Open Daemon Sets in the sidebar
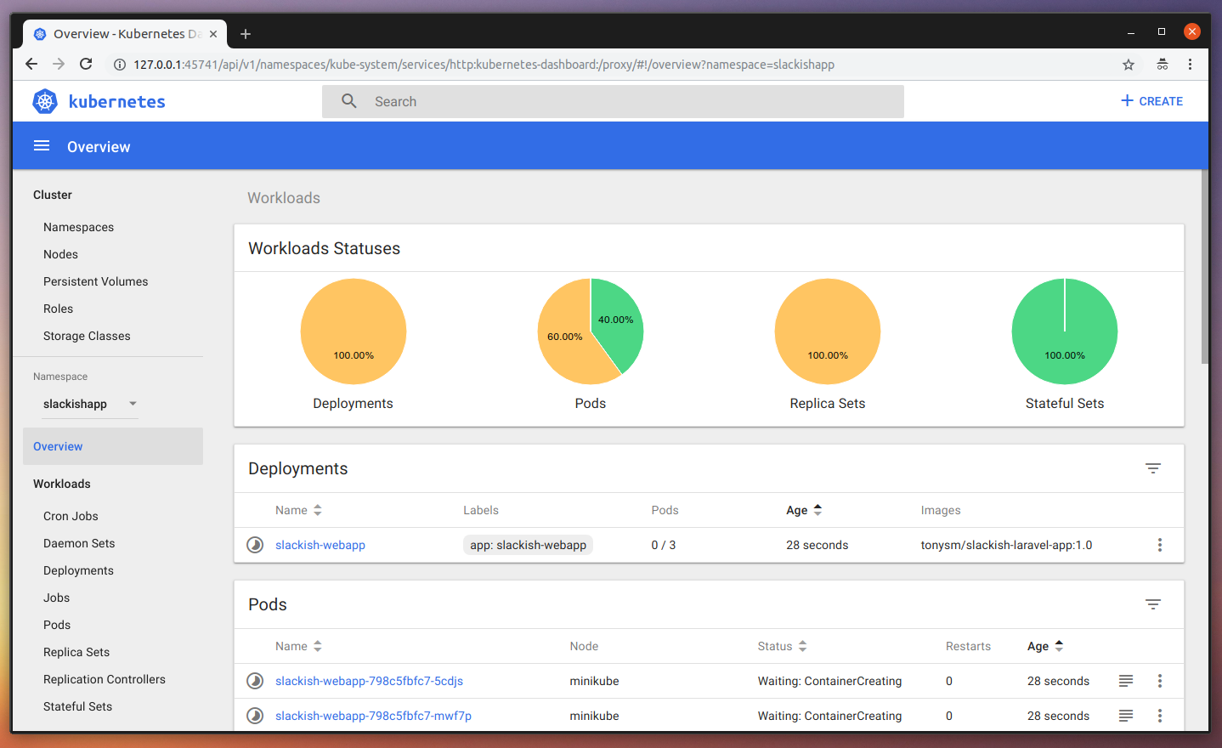The width and height of the screenshot is (1222, 748). 79,543
